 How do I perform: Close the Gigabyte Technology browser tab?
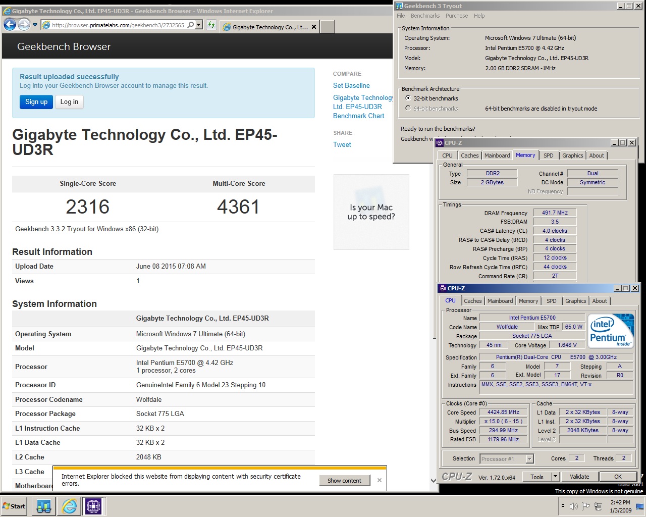pos(314,27)
